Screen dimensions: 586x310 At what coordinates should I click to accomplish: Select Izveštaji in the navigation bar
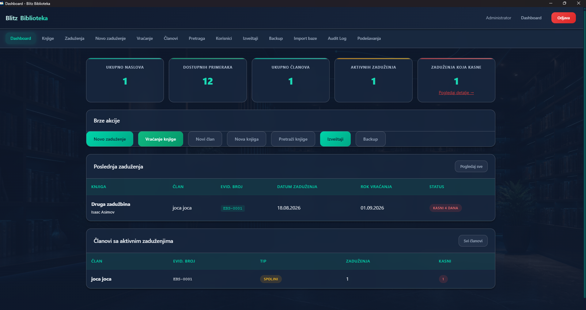click(x=250, y=38)
